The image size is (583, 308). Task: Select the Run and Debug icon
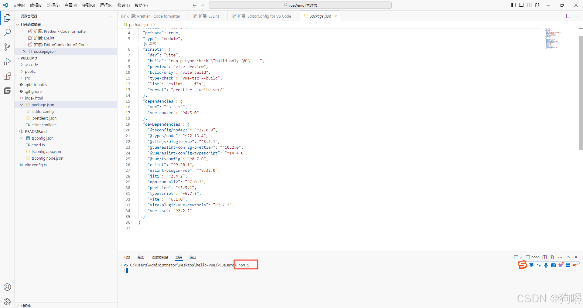pos(7,61)
